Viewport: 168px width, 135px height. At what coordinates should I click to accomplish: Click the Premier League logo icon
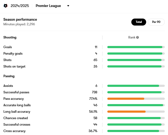click(5, 6)
